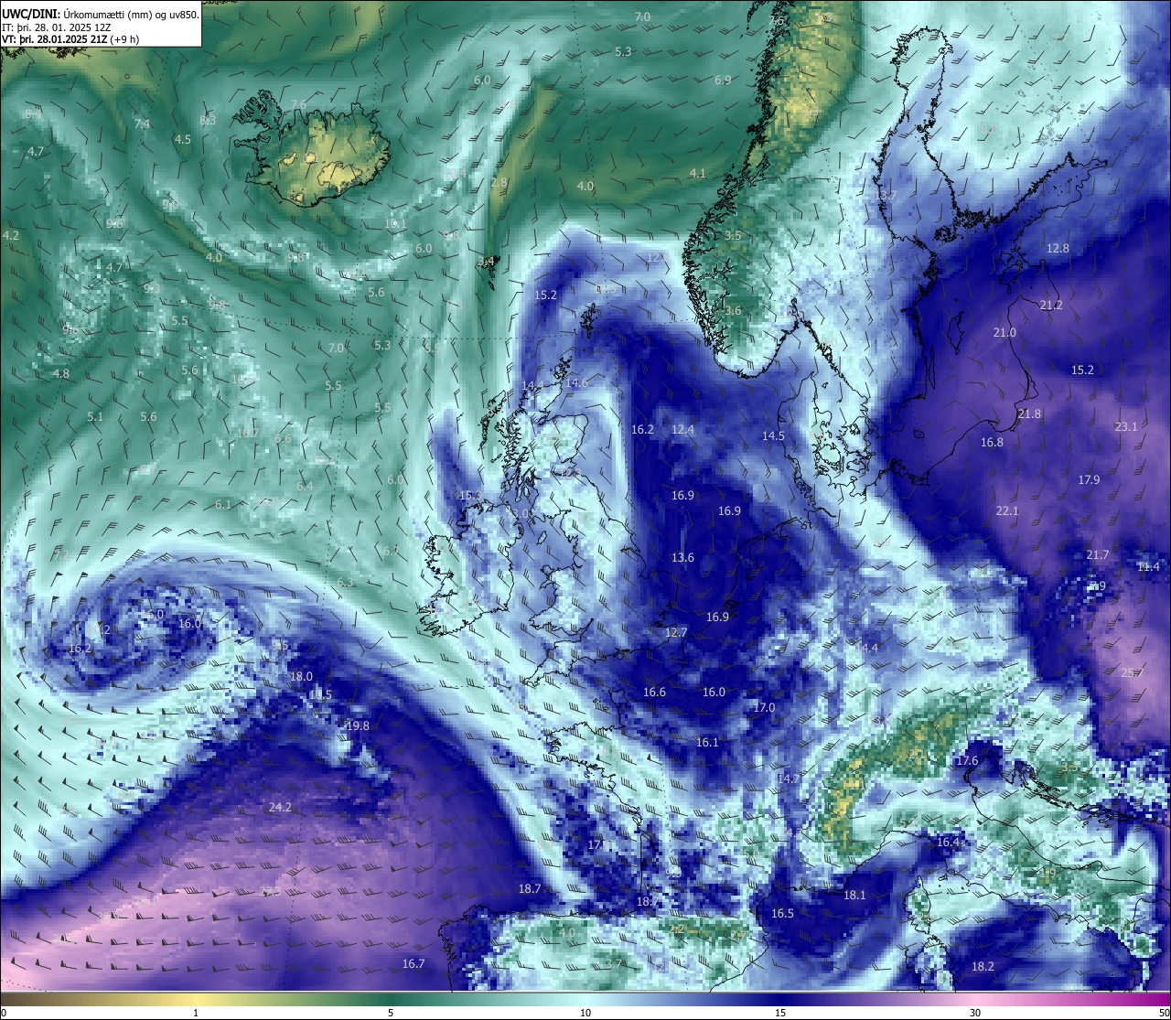The height and width of the screenshot is (1020, 1171).
Task: Click the 16.6 value over Belgium
Action: pyautogui.click(x=654, y=692)
